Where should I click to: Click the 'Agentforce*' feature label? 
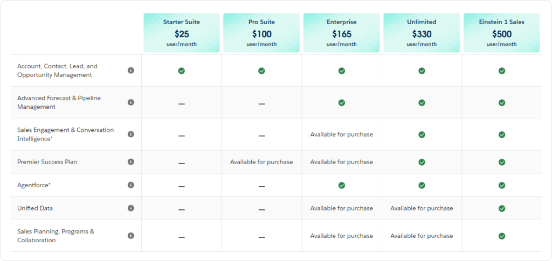tap(34, 185)
